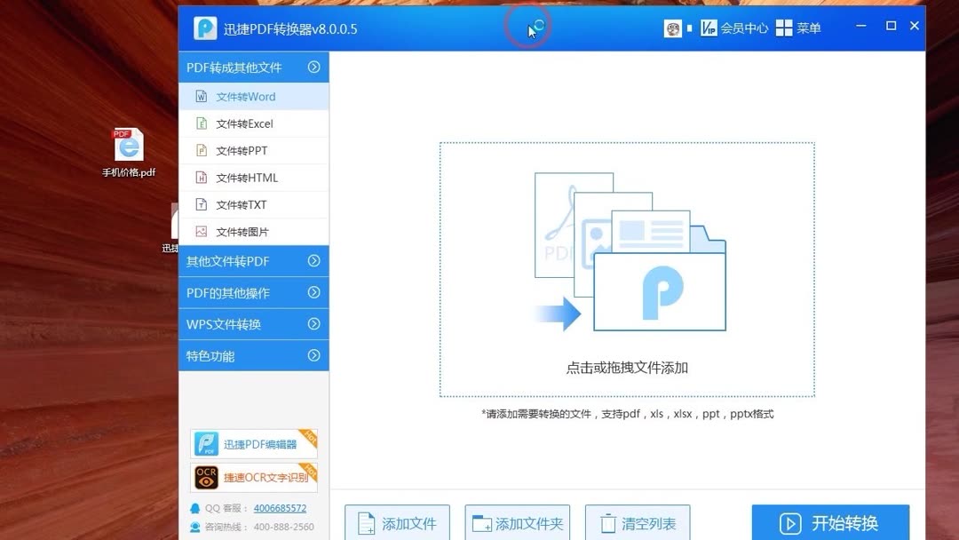The image size is (959, 540).
Task: Open the 菜单 menu in title bar
Action: [x=798, y=28]
